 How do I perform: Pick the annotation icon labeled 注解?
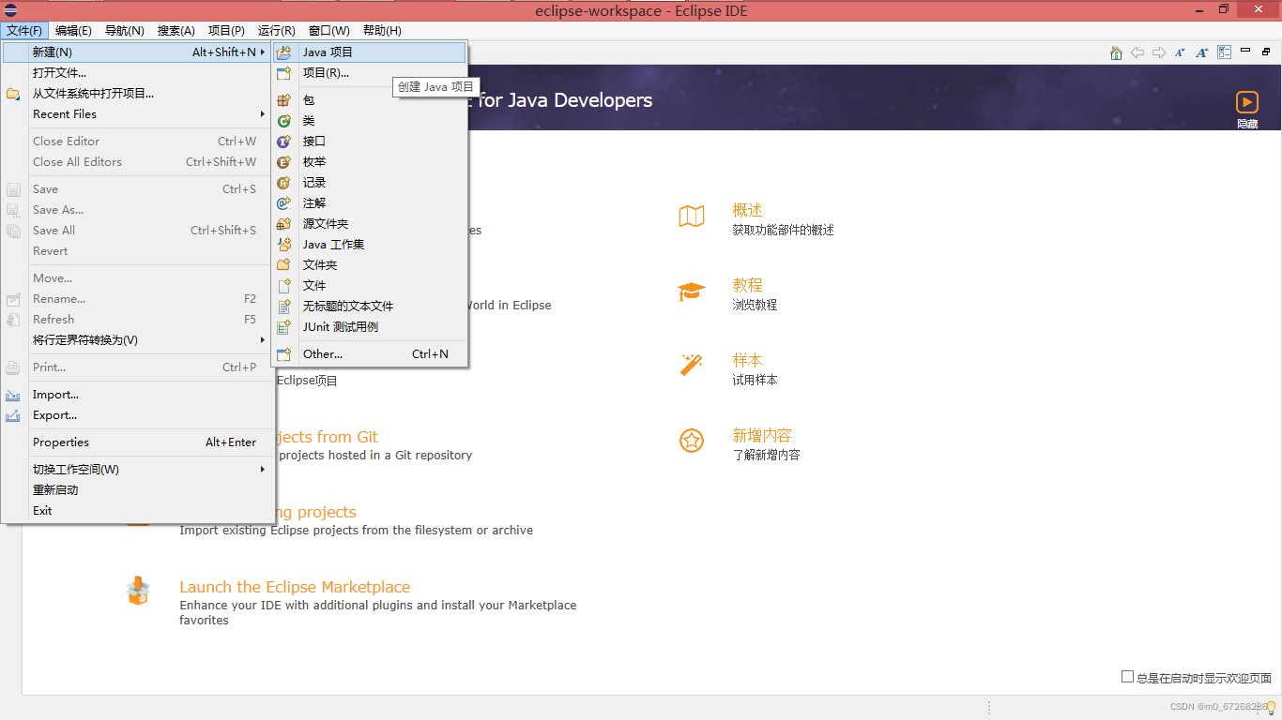click(283, 203)
